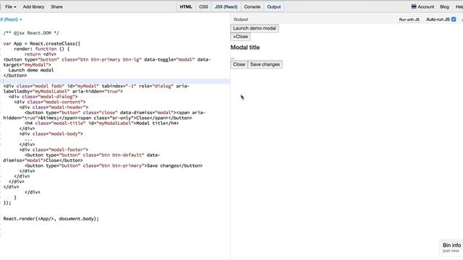
Task: Open the Bin info panel
Action: coord(451,247)
